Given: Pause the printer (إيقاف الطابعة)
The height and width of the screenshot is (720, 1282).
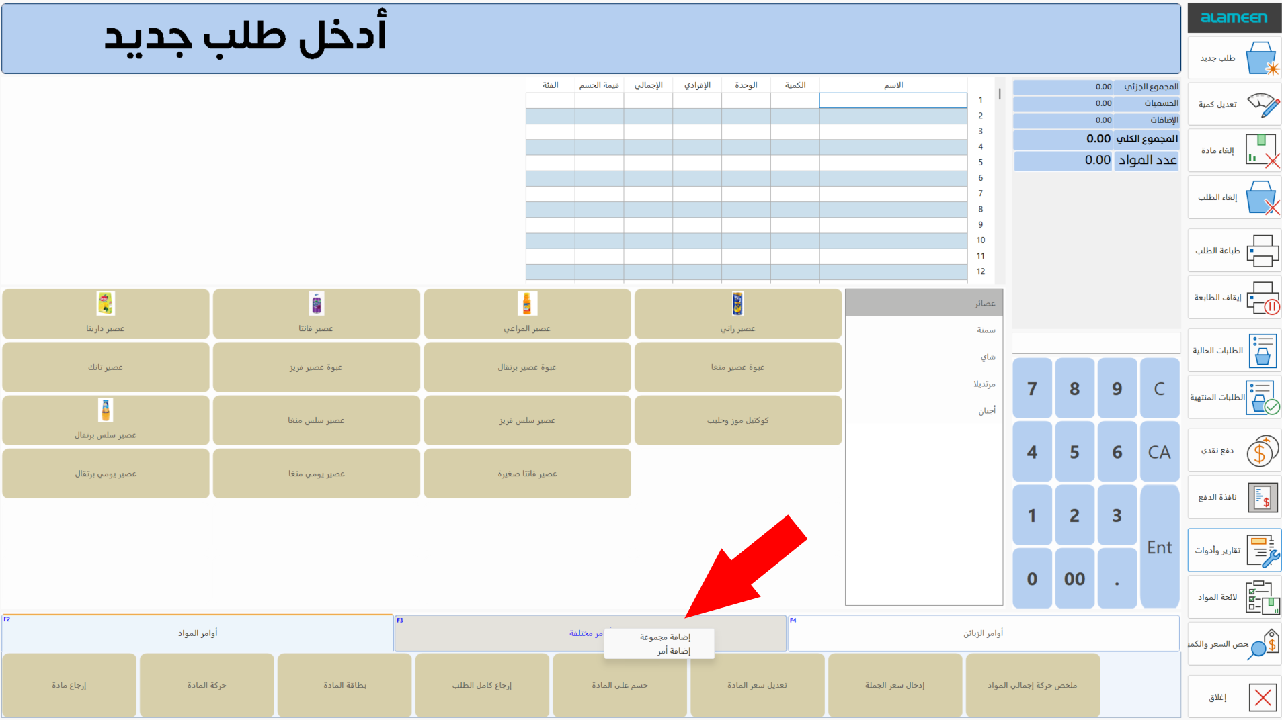Looking at the screenshot, I should 1234,297.
